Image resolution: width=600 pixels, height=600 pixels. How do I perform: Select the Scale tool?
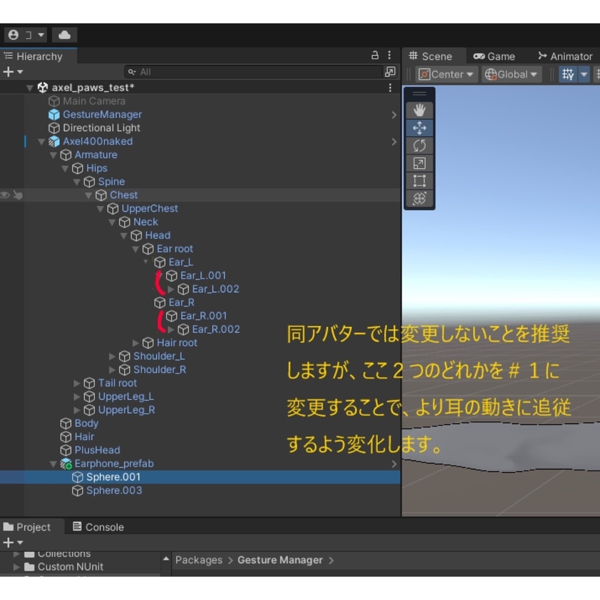[420, 163]
